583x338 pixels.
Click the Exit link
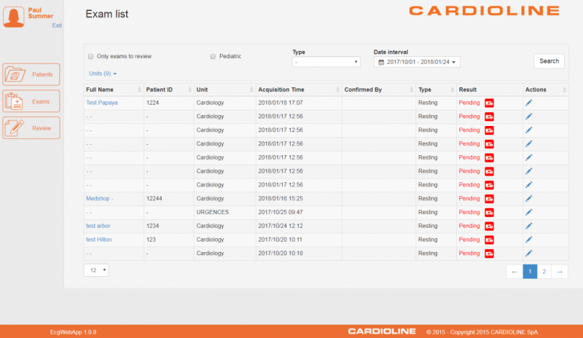57,25
